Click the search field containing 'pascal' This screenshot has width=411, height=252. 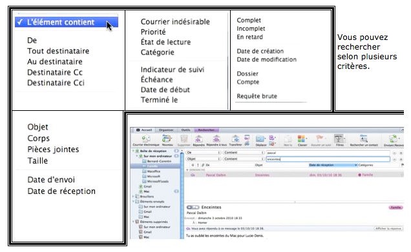point(328,153)
